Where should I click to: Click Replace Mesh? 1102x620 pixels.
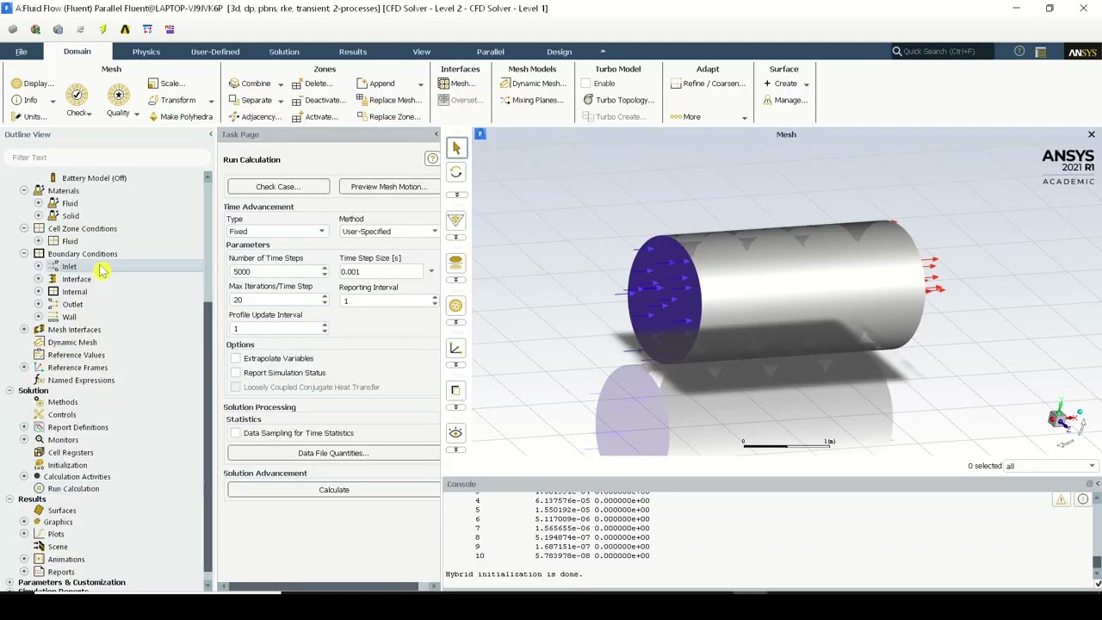389,100
